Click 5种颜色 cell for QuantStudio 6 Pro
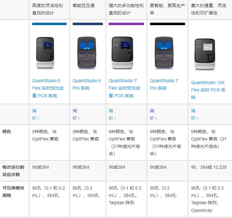232x218 pixels. coord(88,143)
